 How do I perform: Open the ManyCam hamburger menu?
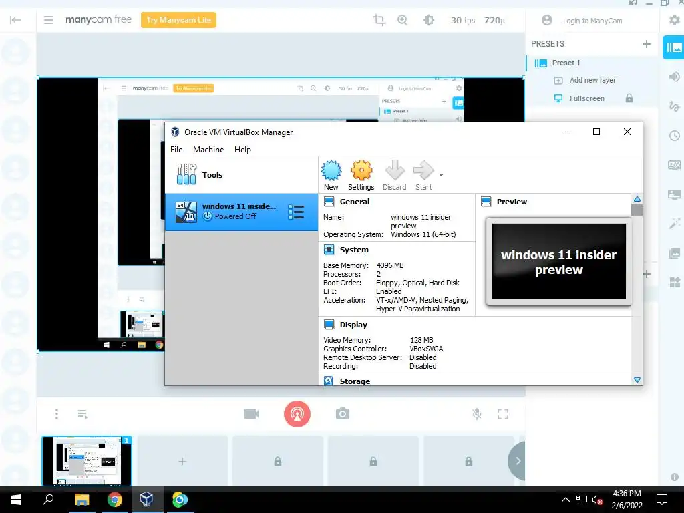pyautogui.click(x=49, y=20)
